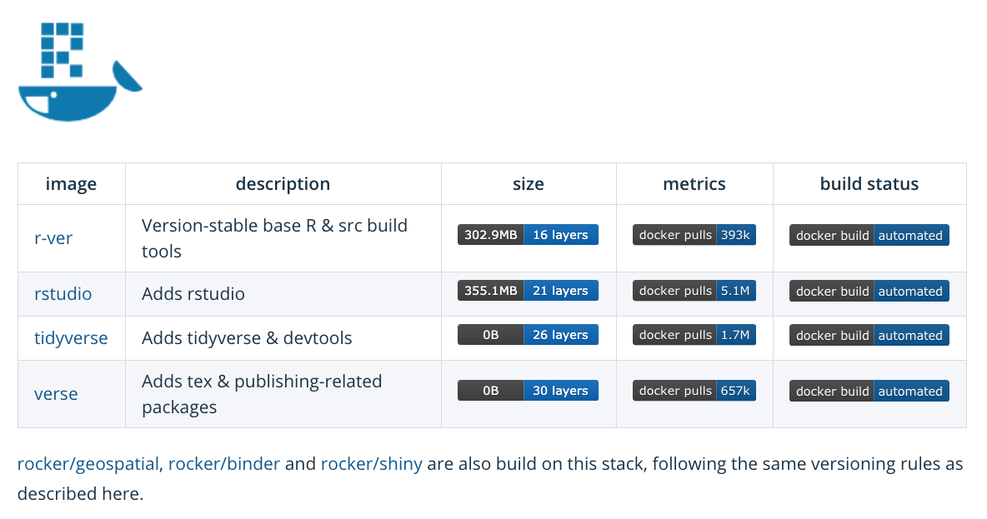Viewport: 987px width, 519px height.
Task: Click docker build automated badge for verse
Action: pos(869,392)
